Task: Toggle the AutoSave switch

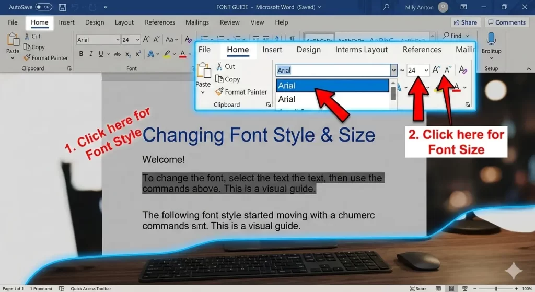Action: click(x=44, y=7)
